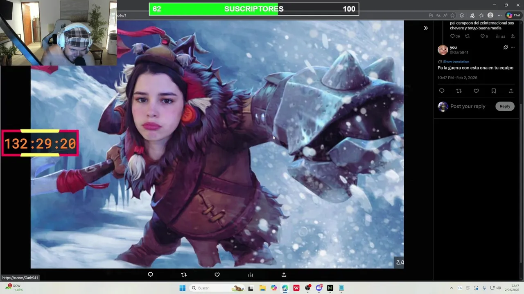Screen dimensions: 524x294
Task: Open OBS Studio in taskbar
Action: [x=308, y=288]
